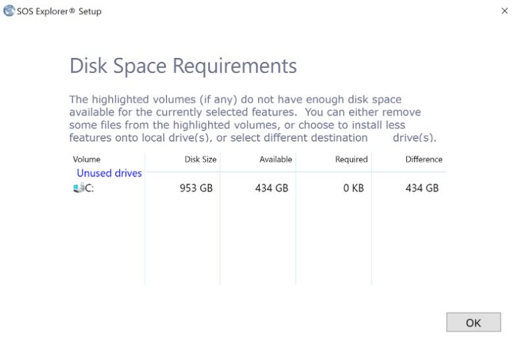Click the SOS Explorer globe icon in title bar

pyautogui.click(x=9, y=11)
